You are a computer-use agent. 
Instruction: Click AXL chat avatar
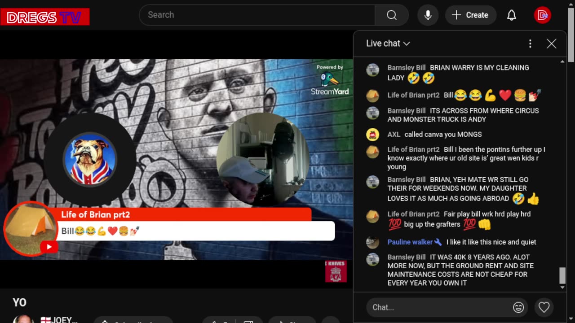tap(372, 135)
